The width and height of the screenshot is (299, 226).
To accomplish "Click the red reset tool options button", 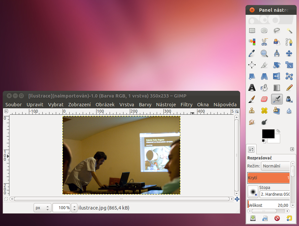I will tap(277, 219).
